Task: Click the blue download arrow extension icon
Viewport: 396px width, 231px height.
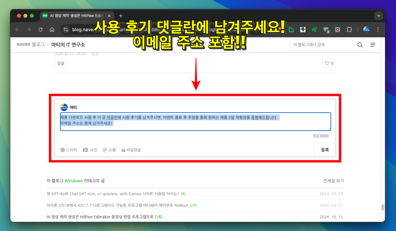Action: tap(303, 30)
